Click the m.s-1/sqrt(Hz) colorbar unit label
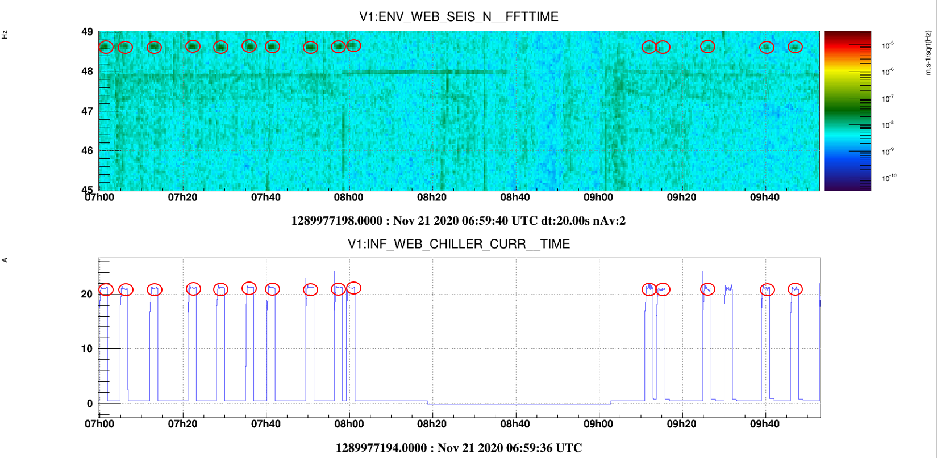The height and width of the screenshot is (458, 937). pos(928,53)
